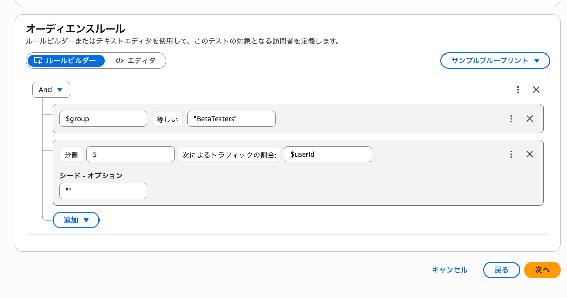Open the And operator dropdown
This screenshot has height=298, width=567.
pos(51,90)
